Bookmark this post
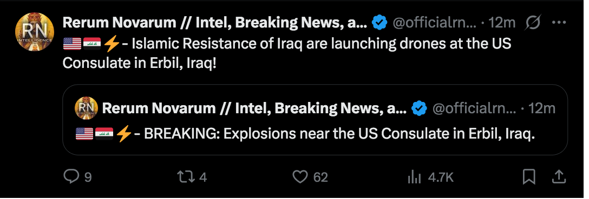The height and width of the screenshot is (199, 589). coord(529,176)
